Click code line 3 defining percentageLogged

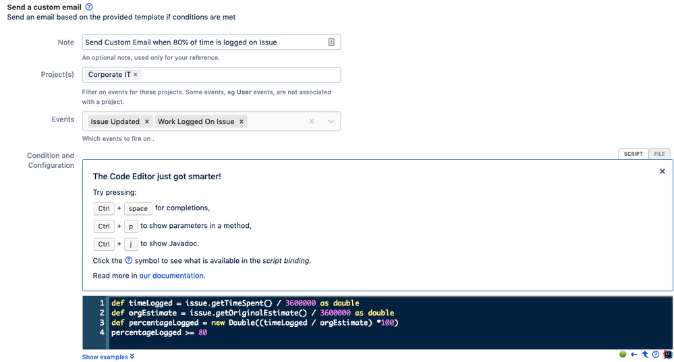point(255,323)
